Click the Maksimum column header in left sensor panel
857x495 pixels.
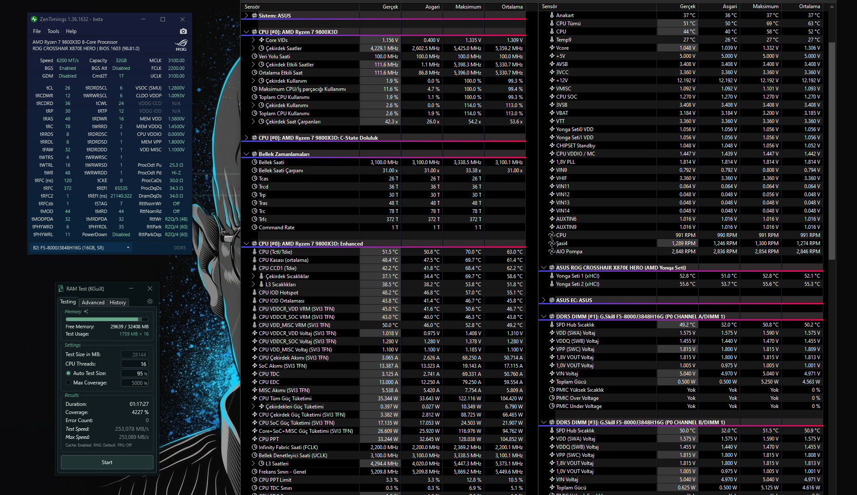463,7
